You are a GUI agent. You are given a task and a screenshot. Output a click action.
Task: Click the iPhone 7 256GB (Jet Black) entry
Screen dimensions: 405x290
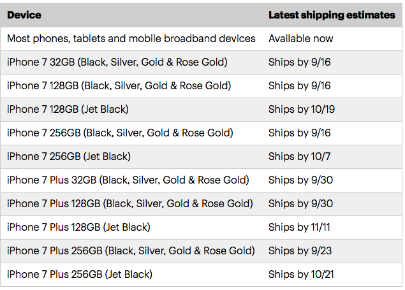[x=69, y=156]
